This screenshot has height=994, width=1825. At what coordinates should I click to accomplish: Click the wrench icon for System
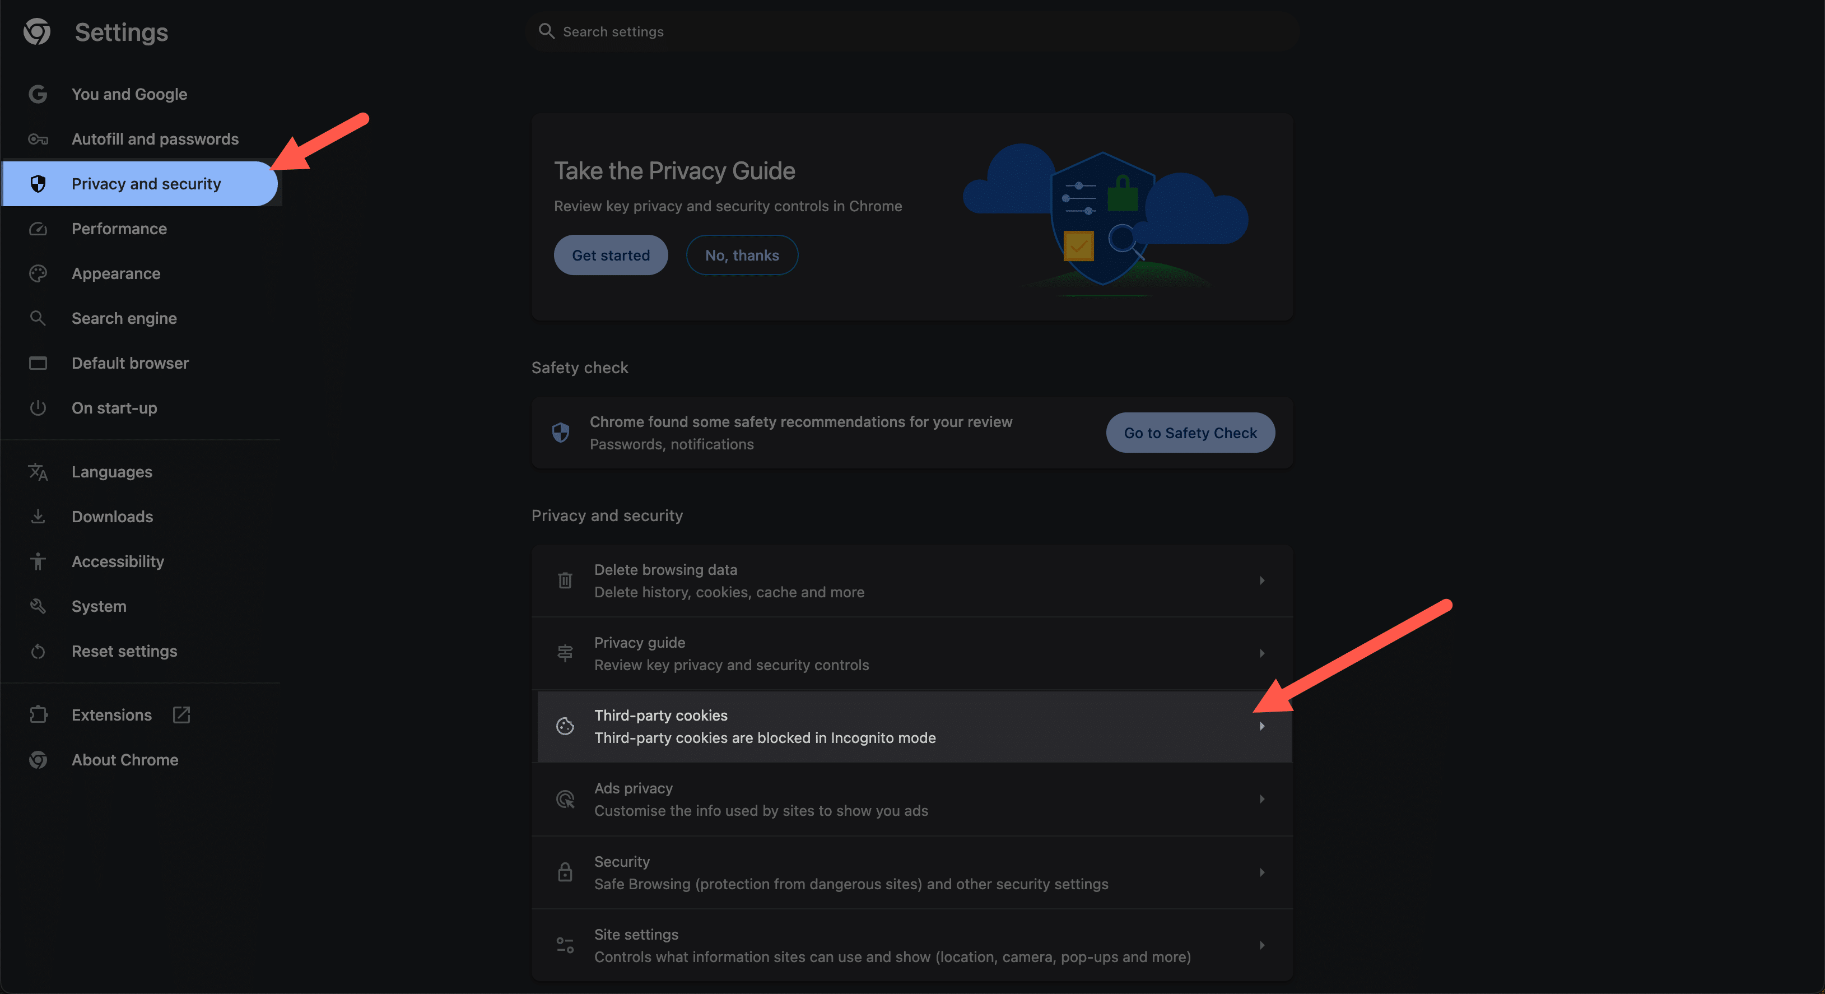point(38,606)
